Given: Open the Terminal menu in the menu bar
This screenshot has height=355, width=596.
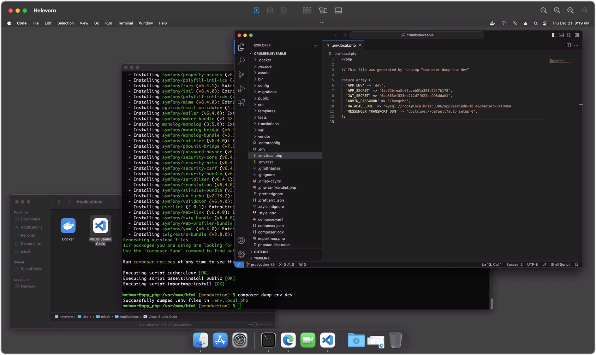Looking at the screenshot, I should click(125, 23).
